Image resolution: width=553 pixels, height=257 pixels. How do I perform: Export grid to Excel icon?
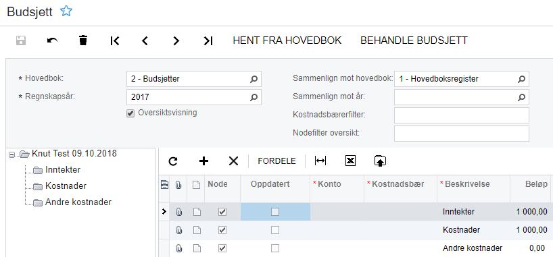coord(350,161)
